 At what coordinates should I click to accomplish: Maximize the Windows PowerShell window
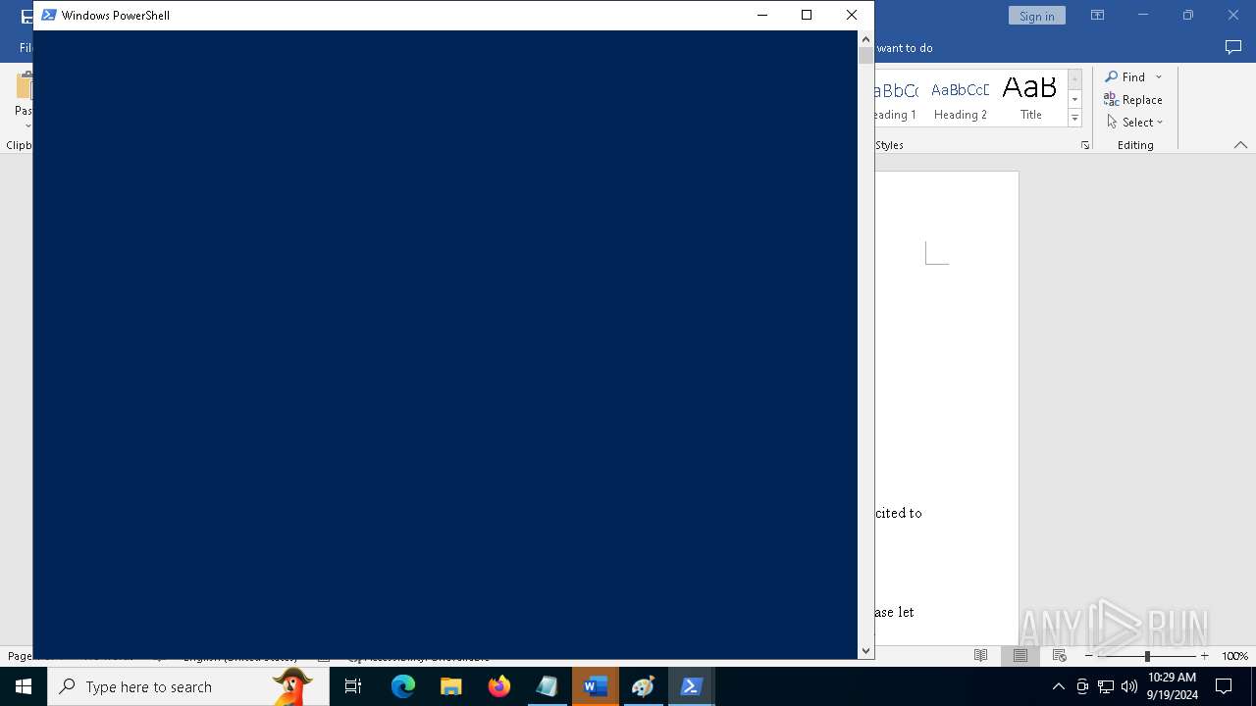807,15
